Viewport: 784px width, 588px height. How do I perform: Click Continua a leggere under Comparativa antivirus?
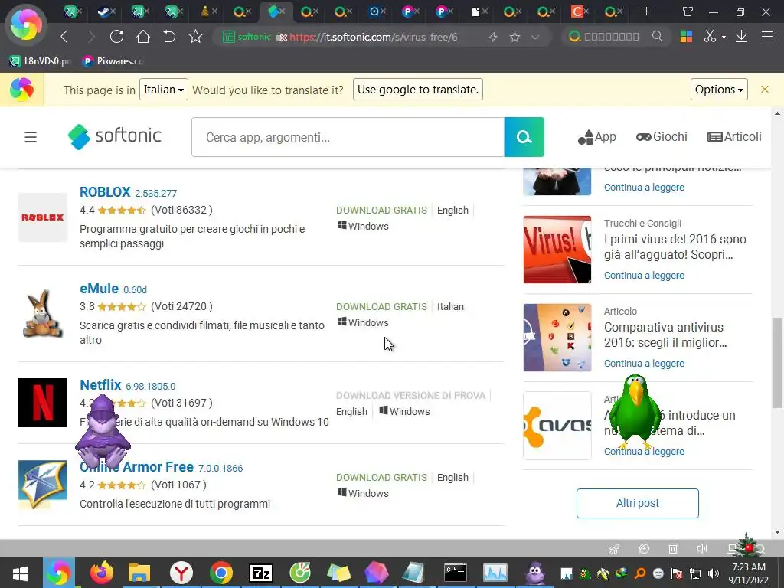(x=644, y=364)
